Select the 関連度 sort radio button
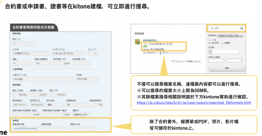The width and height of the screenshot is (262, 136). coord(222,43)
